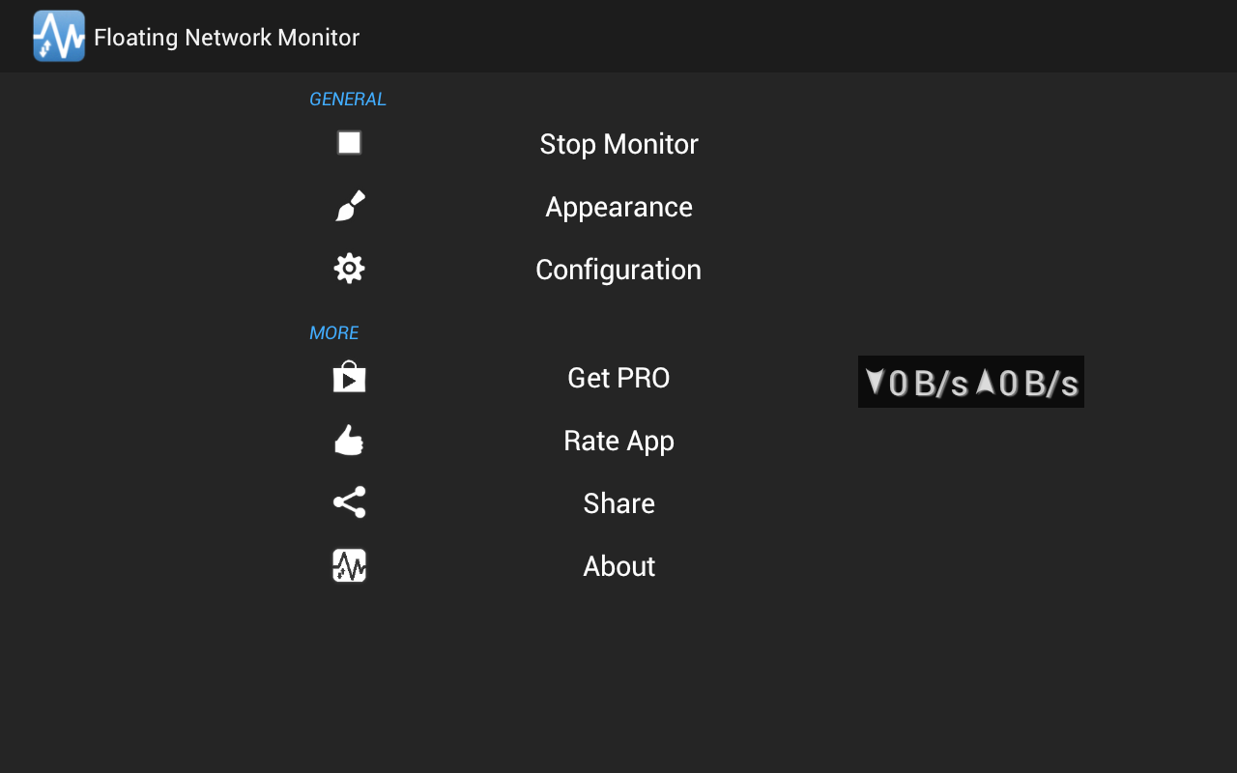Image resolution: width=1237 pixels, height=773 pixels.
Task: Click the Share text label
Action: click(618, 503)
